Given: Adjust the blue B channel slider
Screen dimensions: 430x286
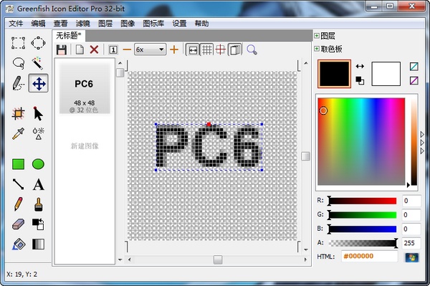Looking at the screenshot, I should pyautogui.click(x=362, y=229).
